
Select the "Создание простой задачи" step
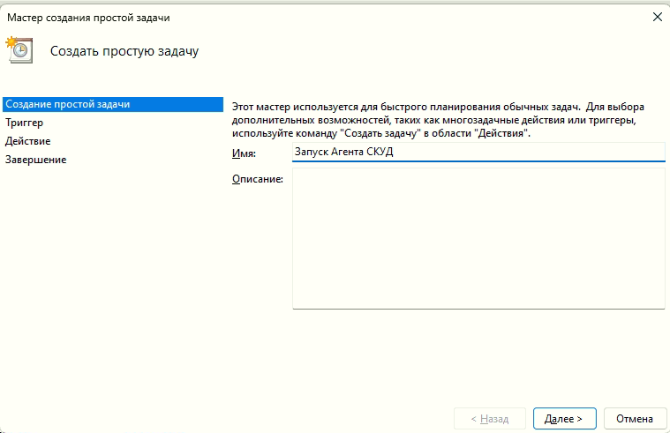coord(113,104)
